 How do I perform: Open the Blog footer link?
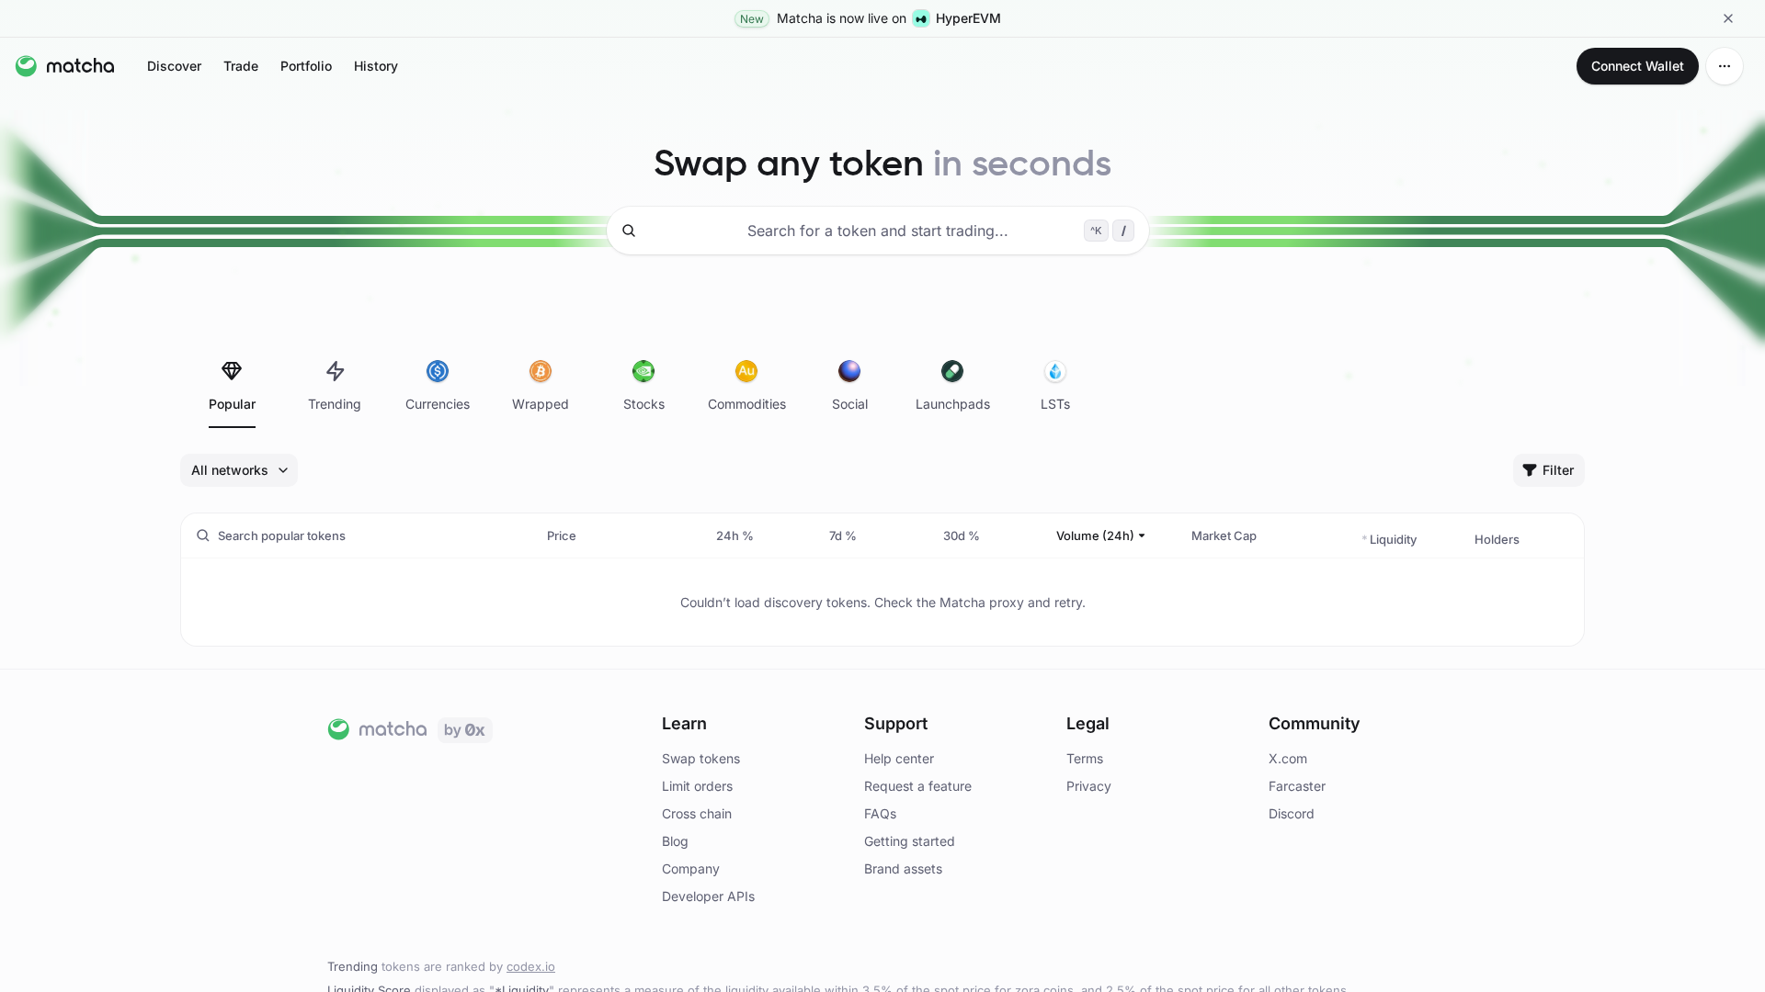click(675, 841)
